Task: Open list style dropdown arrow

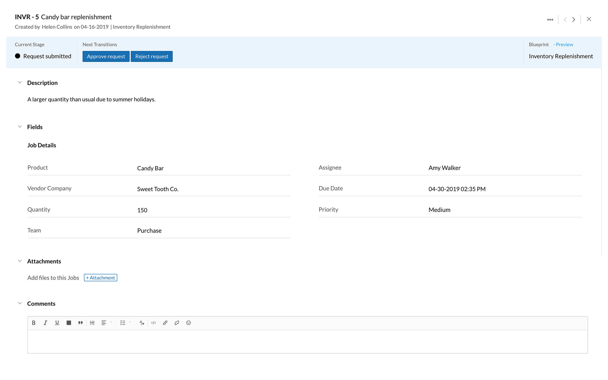Action: (x=130, y=322)
